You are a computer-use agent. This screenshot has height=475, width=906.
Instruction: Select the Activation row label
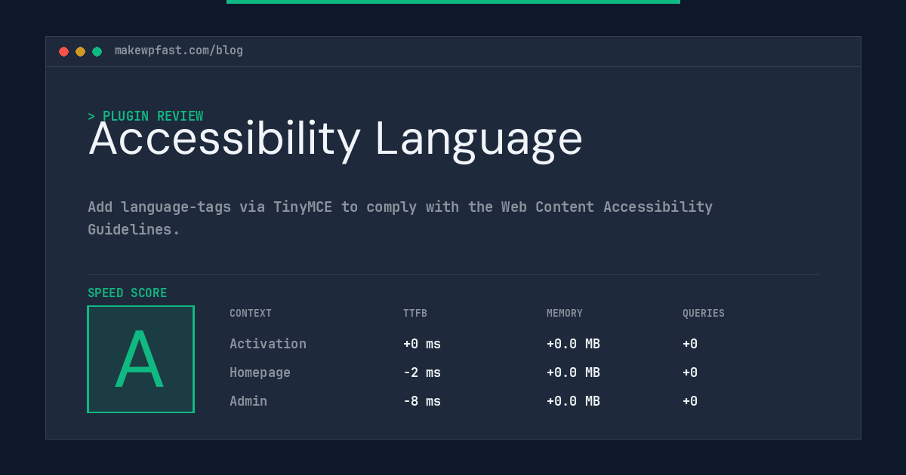(268, 344)
